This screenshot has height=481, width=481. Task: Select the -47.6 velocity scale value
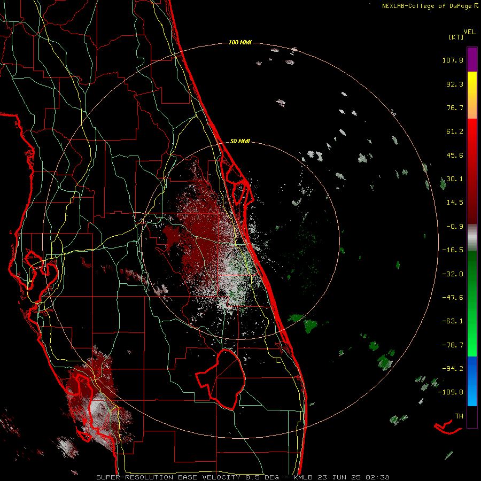click(x=453, y=298)
